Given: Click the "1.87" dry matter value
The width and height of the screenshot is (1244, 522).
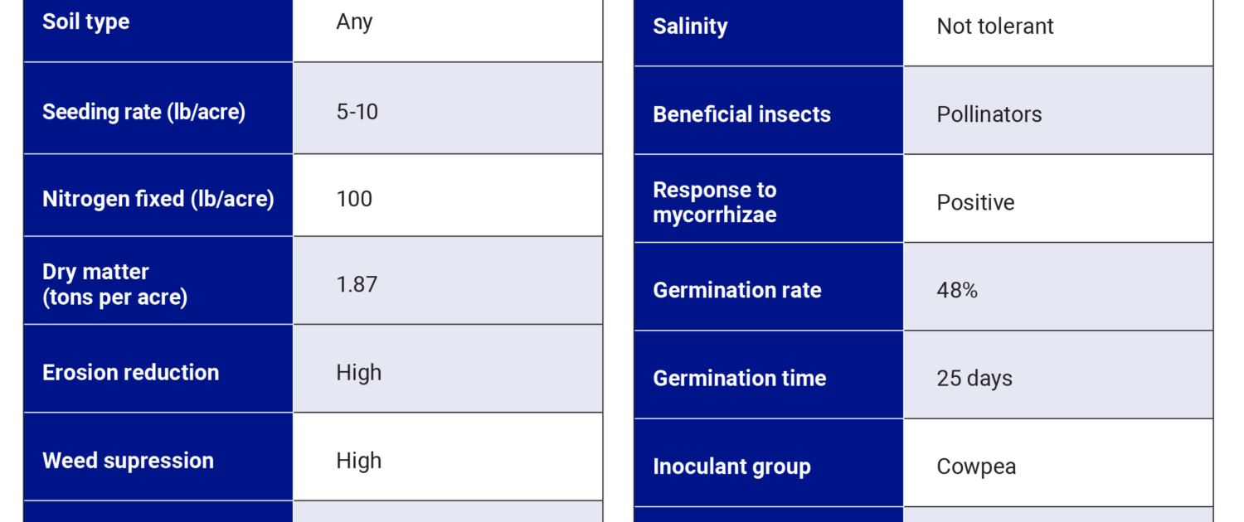Looking at the screenshot, I should [357, 284].
